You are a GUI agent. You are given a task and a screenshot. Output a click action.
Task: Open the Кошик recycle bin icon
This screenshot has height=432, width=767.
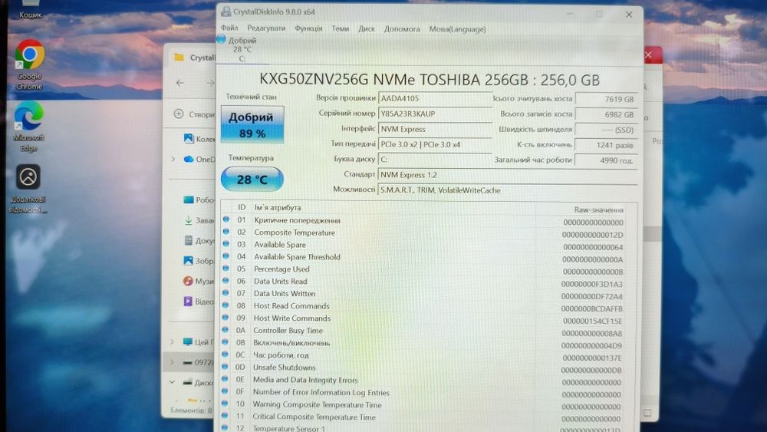pyautogui.click(x=31, y=10)
